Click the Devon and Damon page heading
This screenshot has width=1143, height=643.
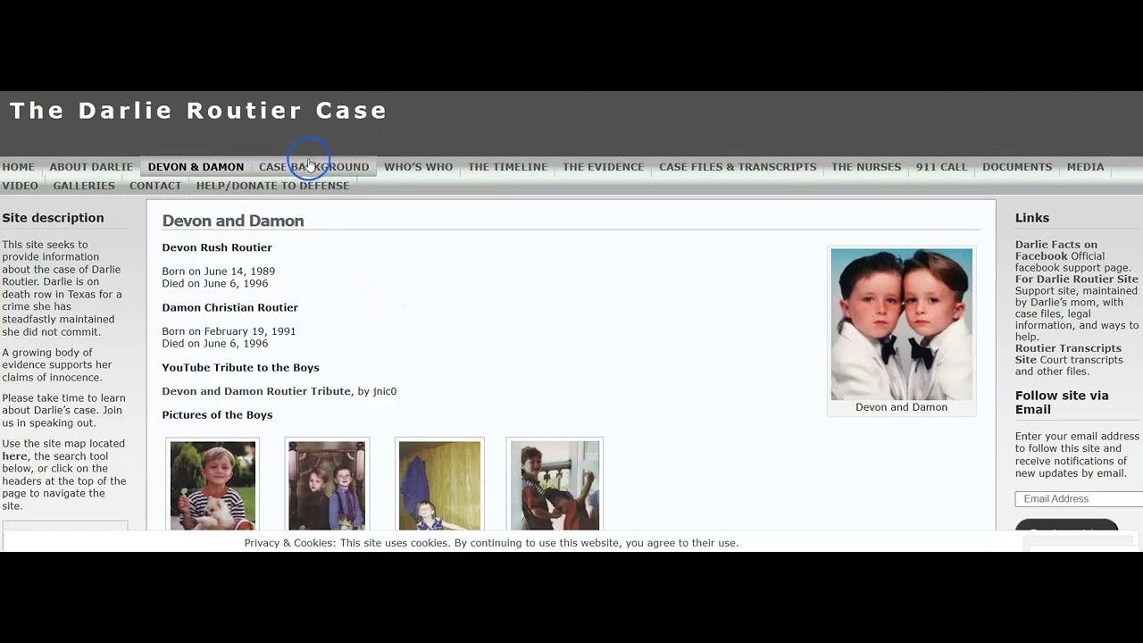point(233,221)
